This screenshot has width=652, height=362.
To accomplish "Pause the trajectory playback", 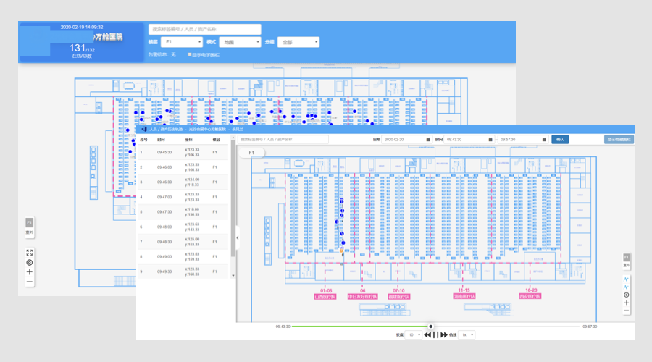I will tap(435, 335).
